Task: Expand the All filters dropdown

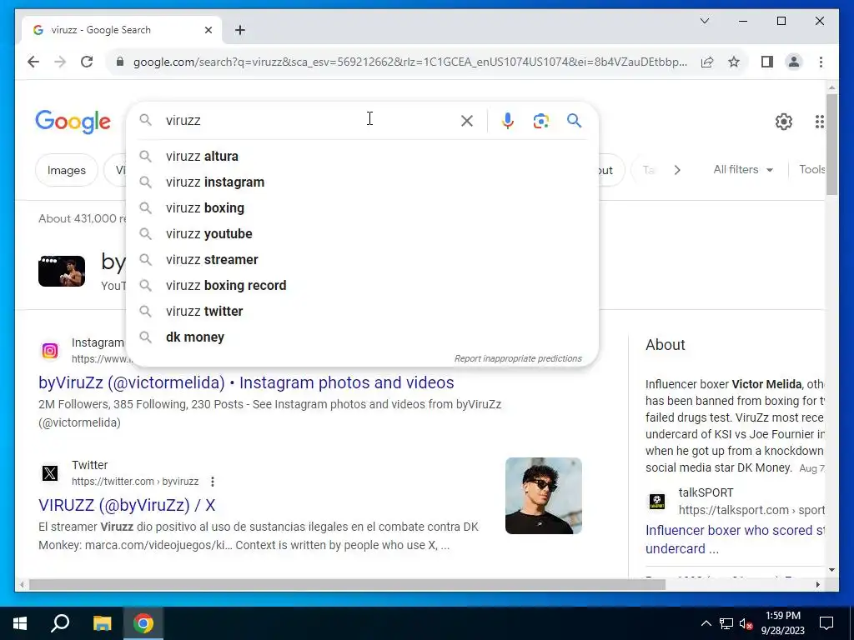Action: [743, 170]
